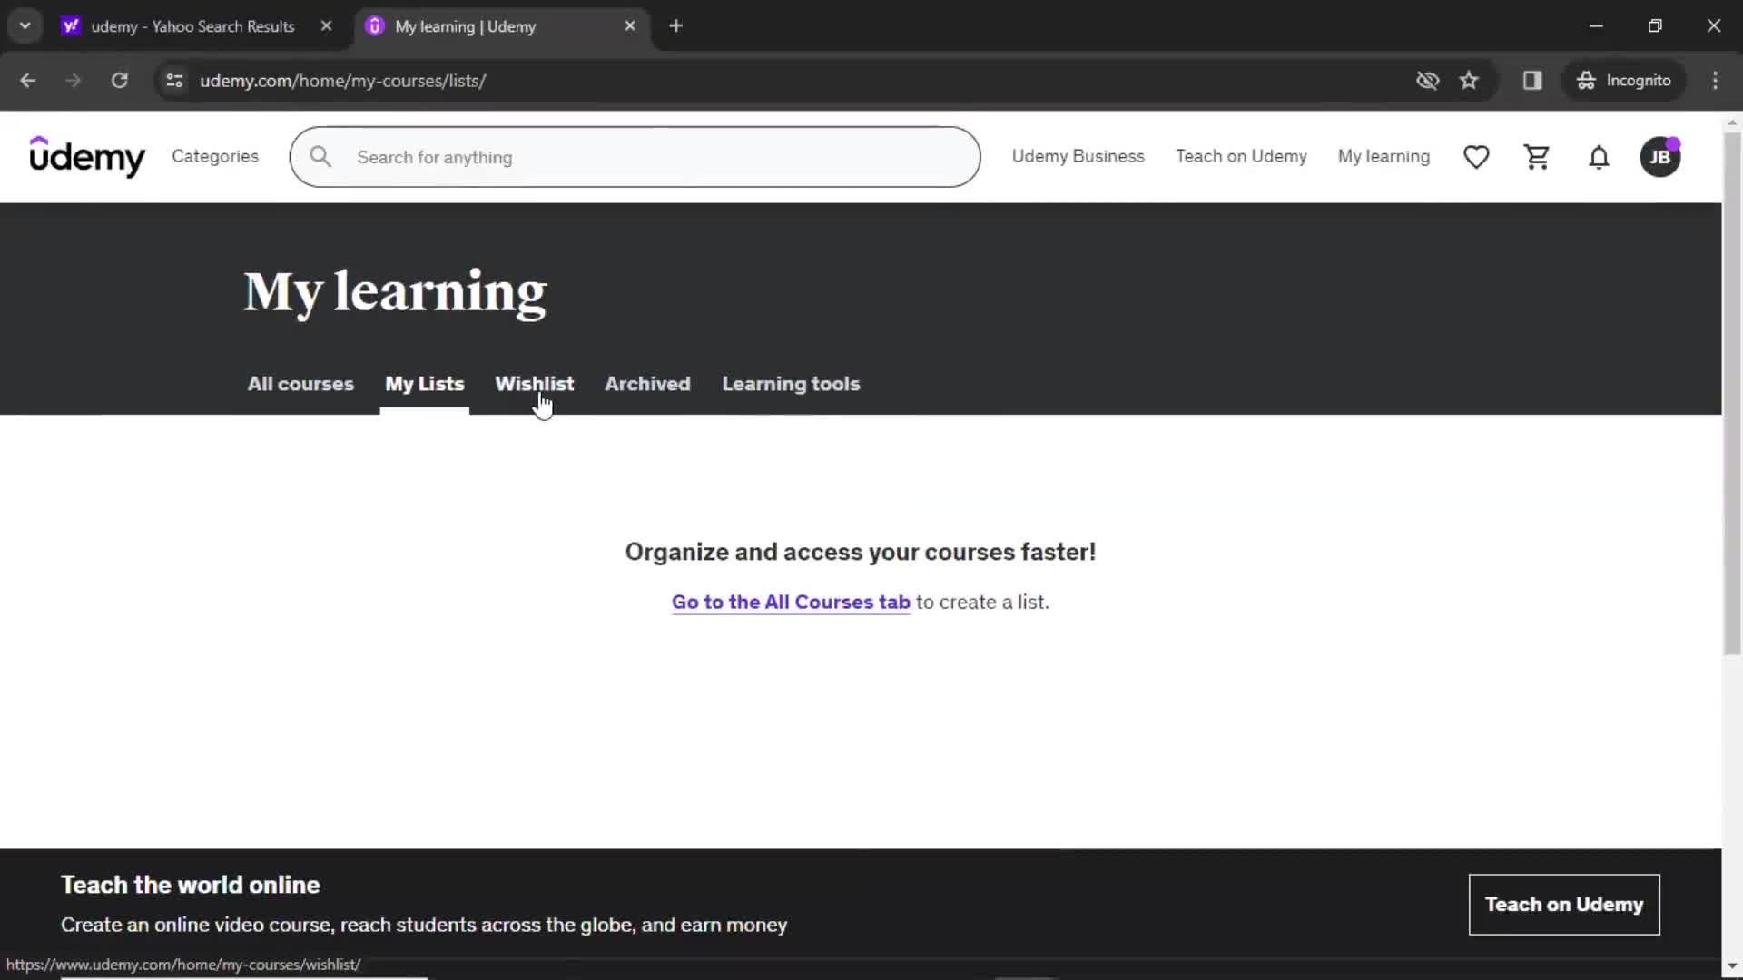Close the My learning Udemy tab

[x=630, y=26]
